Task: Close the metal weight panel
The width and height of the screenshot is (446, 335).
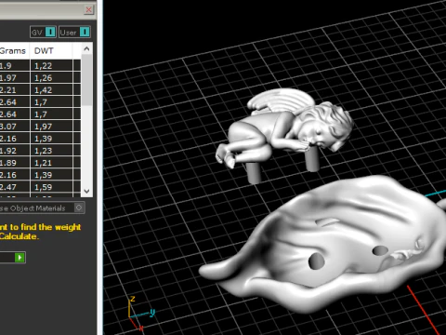Action: point(88,10)
